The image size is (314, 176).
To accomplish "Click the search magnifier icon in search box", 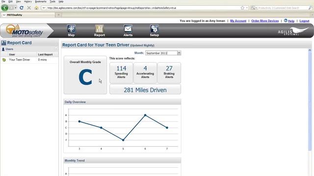I will (x=310, y=8).
